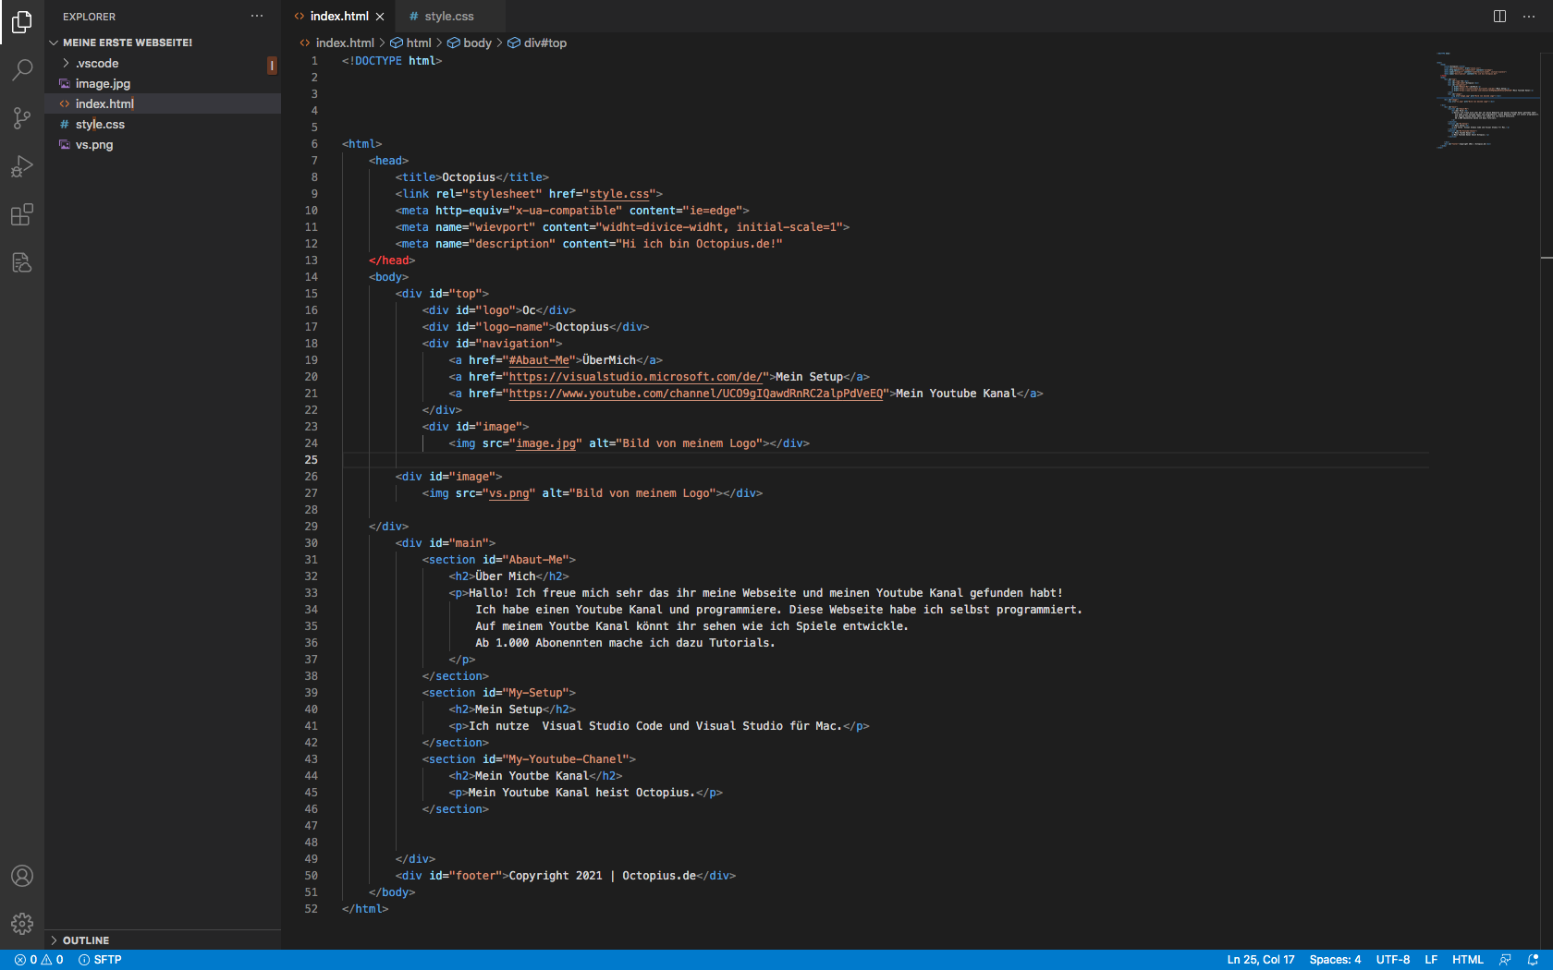Open the Run and Debug view
Viewport: 1553px width, 970px height.
click(22, 166)
